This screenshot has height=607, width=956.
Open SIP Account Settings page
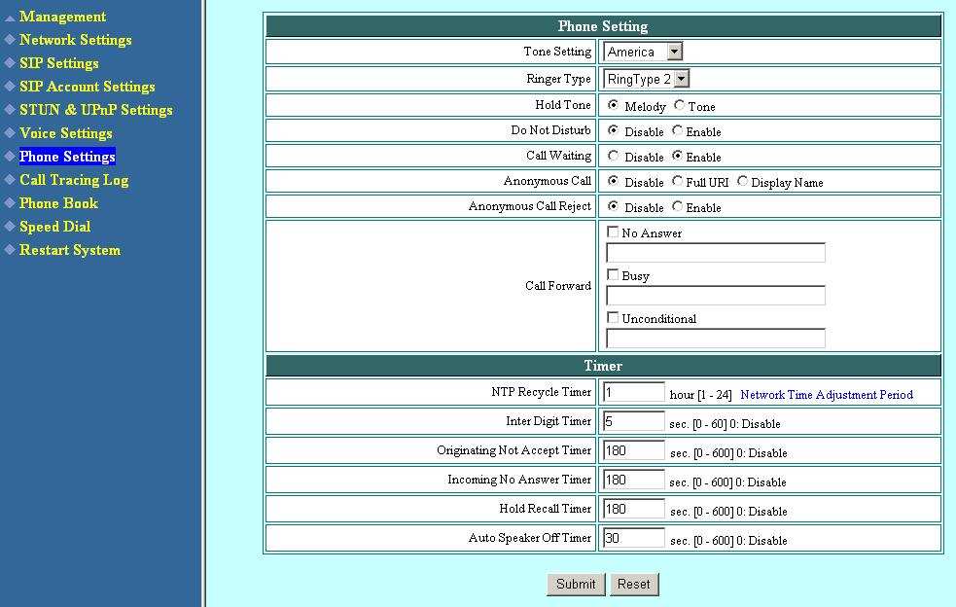[88, 87]
